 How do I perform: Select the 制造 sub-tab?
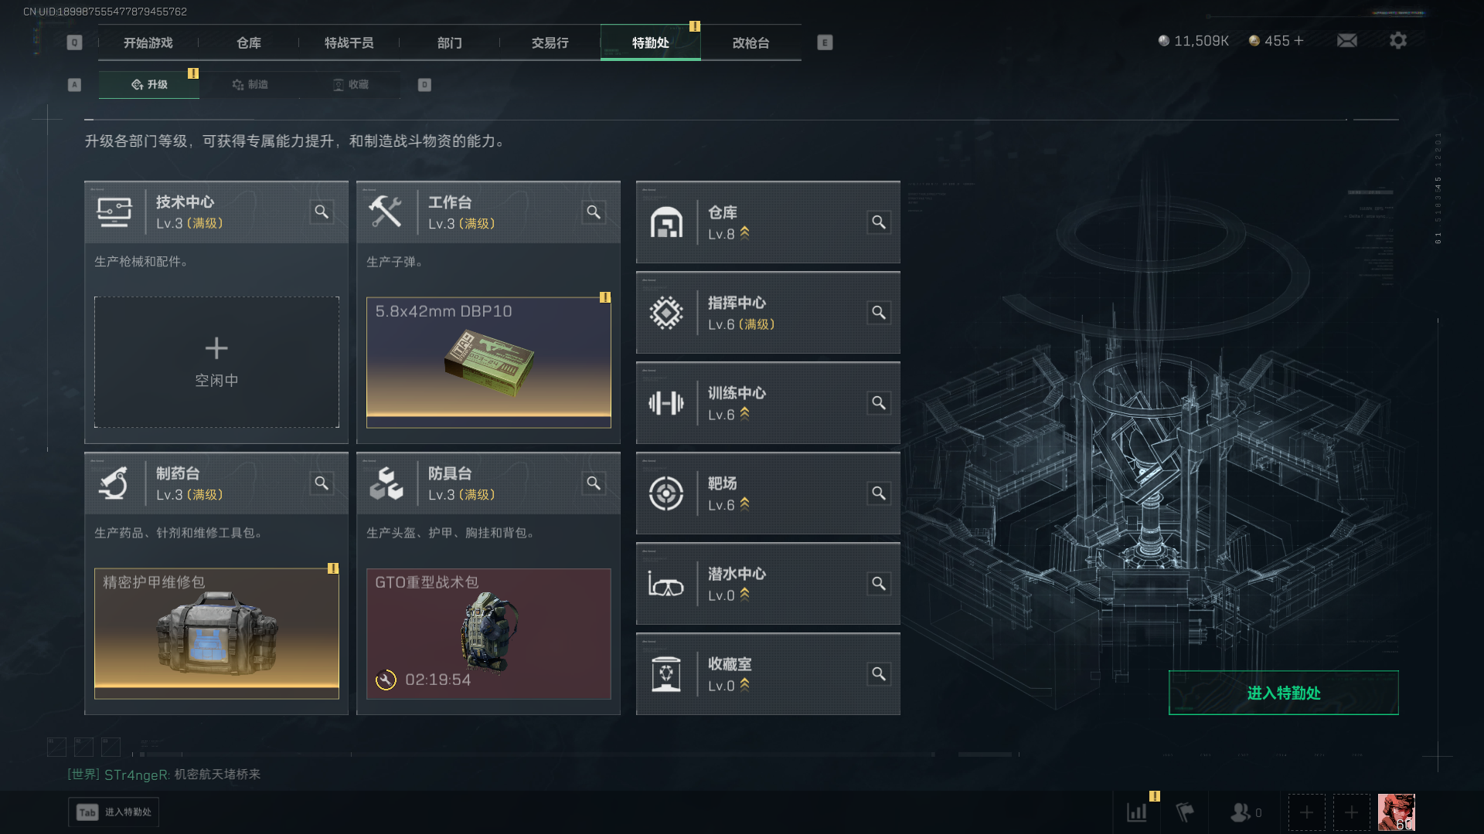[250, 84]
